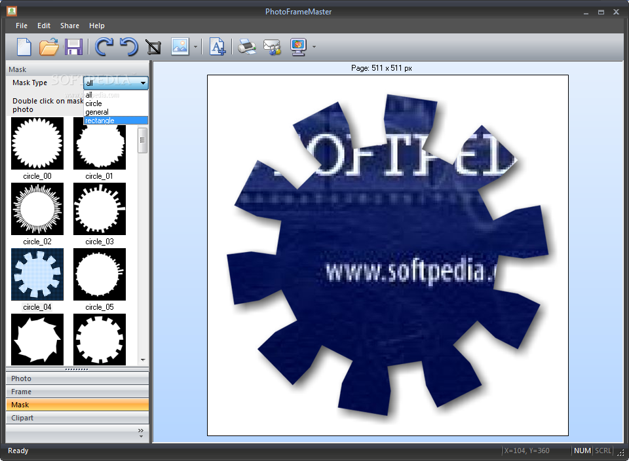Minimize the PhotoFrameMaster window
629x461 pixels.
586,12
